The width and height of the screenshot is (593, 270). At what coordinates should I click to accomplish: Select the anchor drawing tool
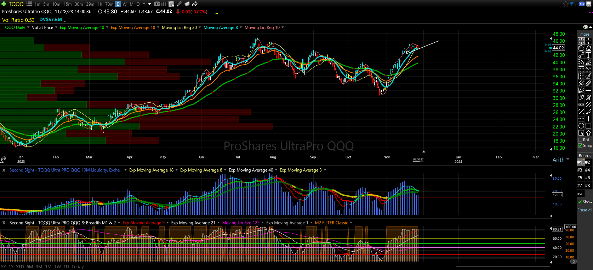point(588,76)
